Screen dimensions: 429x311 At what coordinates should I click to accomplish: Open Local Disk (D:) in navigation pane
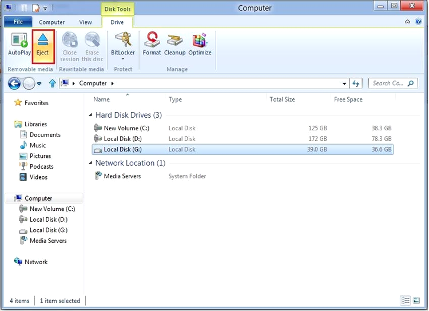click(43, 220)
